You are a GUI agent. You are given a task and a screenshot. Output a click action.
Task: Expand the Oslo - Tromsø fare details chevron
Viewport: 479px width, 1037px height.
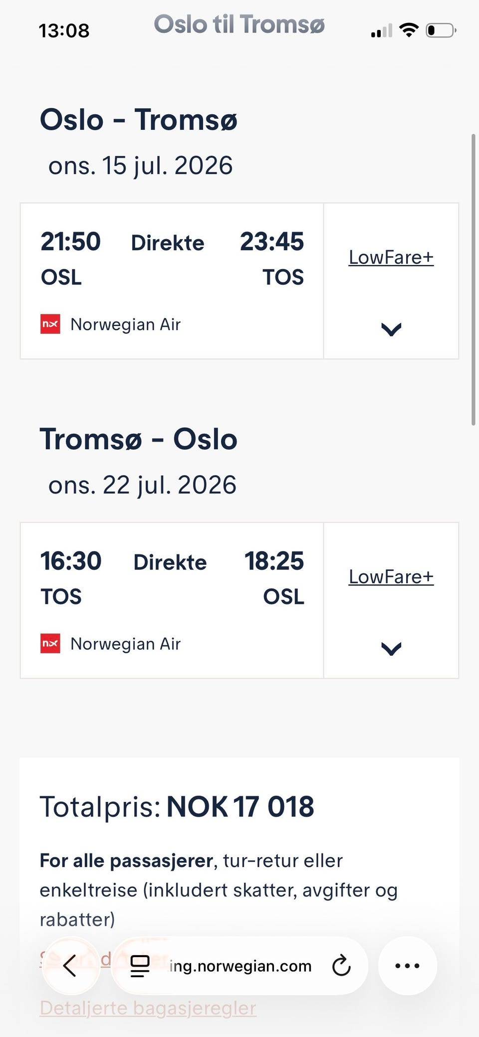(391, 329)
